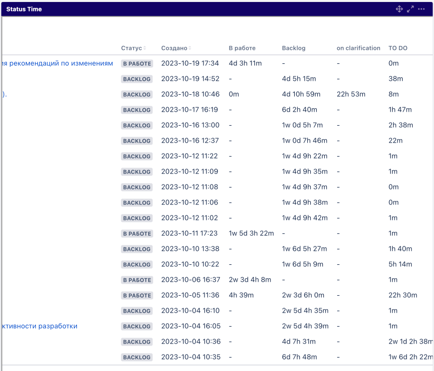Click the Backlog column header

click(293, 48)
